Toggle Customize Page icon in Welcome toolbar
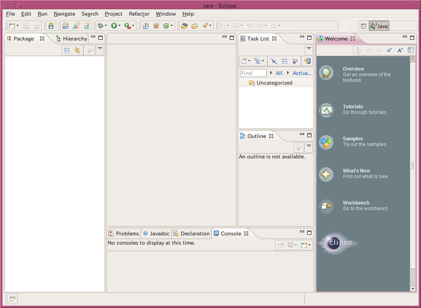The width and height of the screenshot is (421, 308). coord(411,50)
